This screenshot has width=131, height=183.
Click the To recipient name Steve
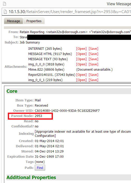[23, 37]
